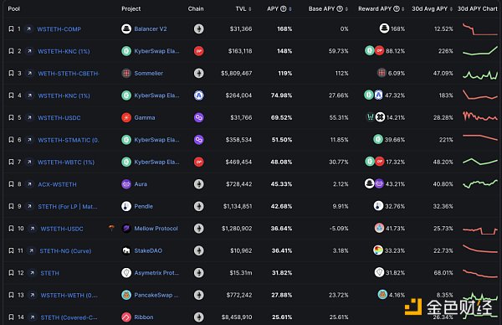Click the Polygon chain icon for WSTETH-STMATIC

click(199, 140)
